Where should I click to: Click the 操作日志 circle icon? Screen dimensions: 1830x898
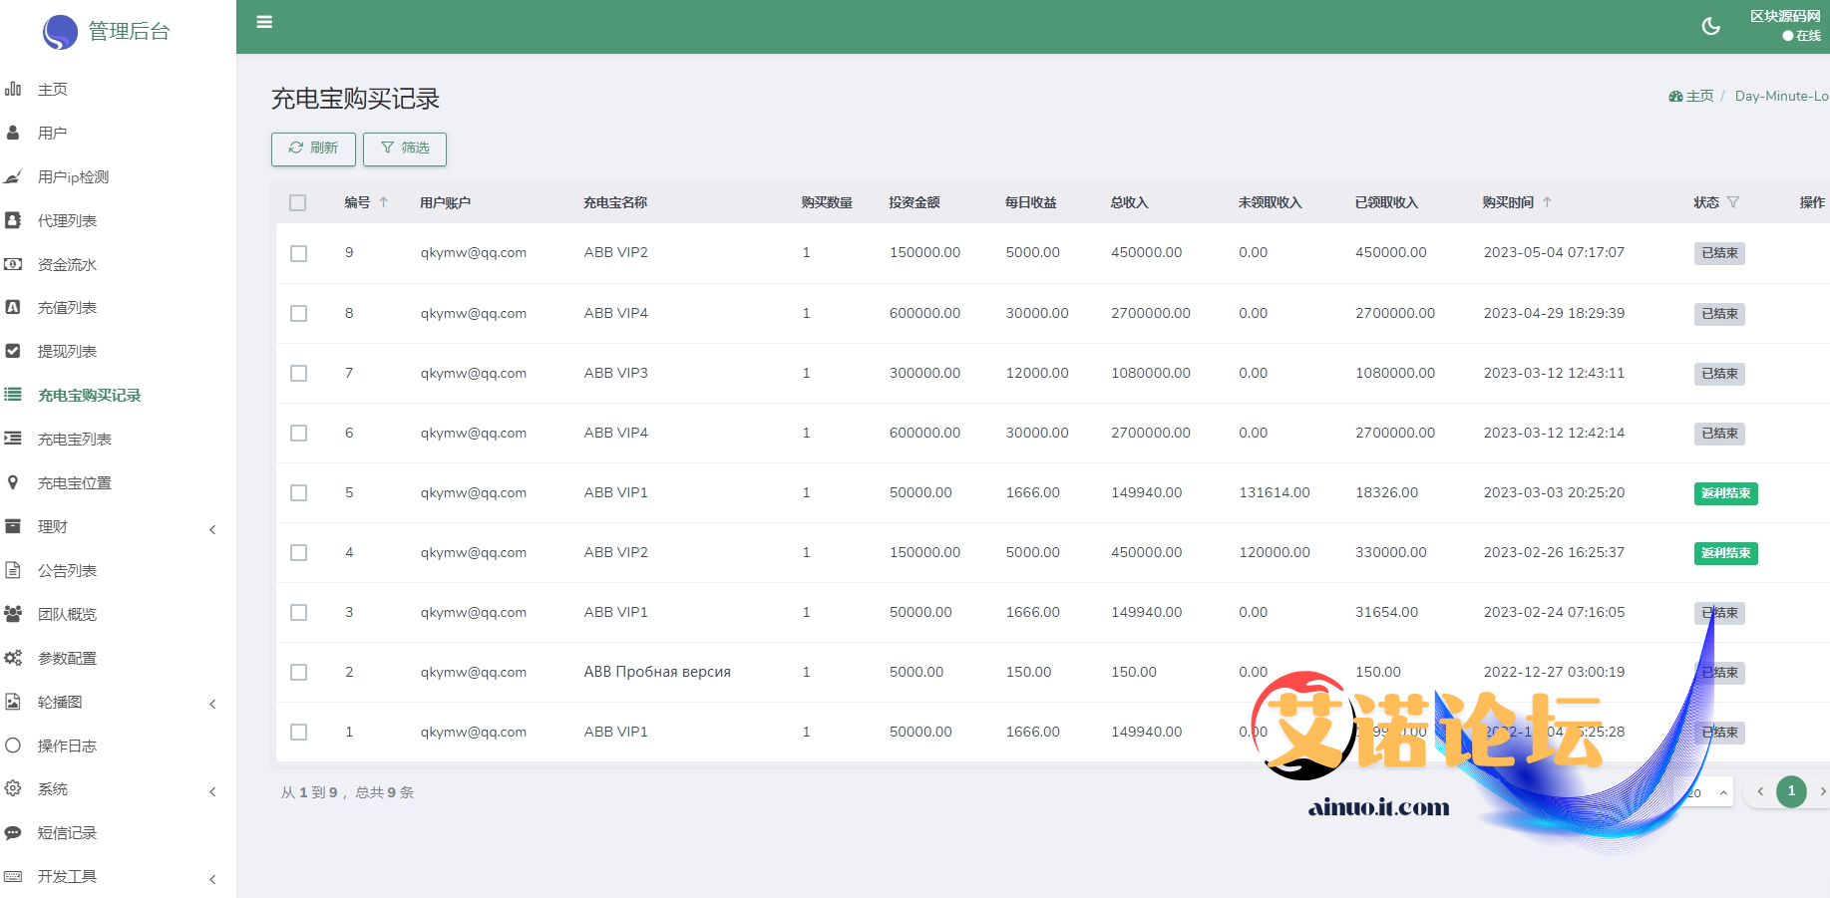click(13, 745)
